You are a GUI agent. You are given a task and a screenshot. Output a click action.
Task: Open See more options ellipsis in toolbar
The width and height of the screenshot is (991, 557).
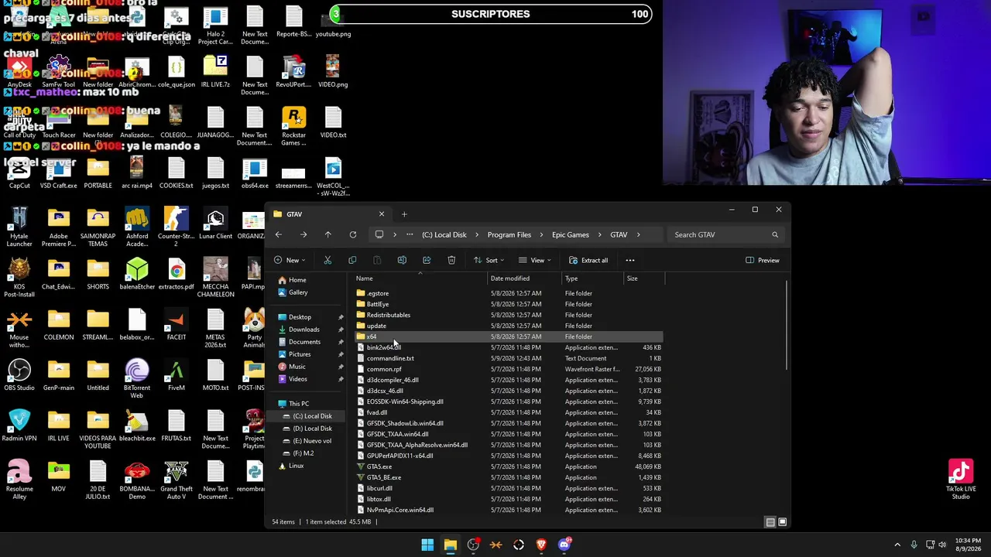point(630,260)
